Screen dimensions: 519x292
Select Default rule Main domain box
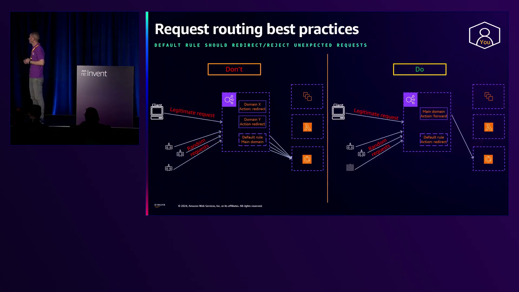tap(252, 140)
